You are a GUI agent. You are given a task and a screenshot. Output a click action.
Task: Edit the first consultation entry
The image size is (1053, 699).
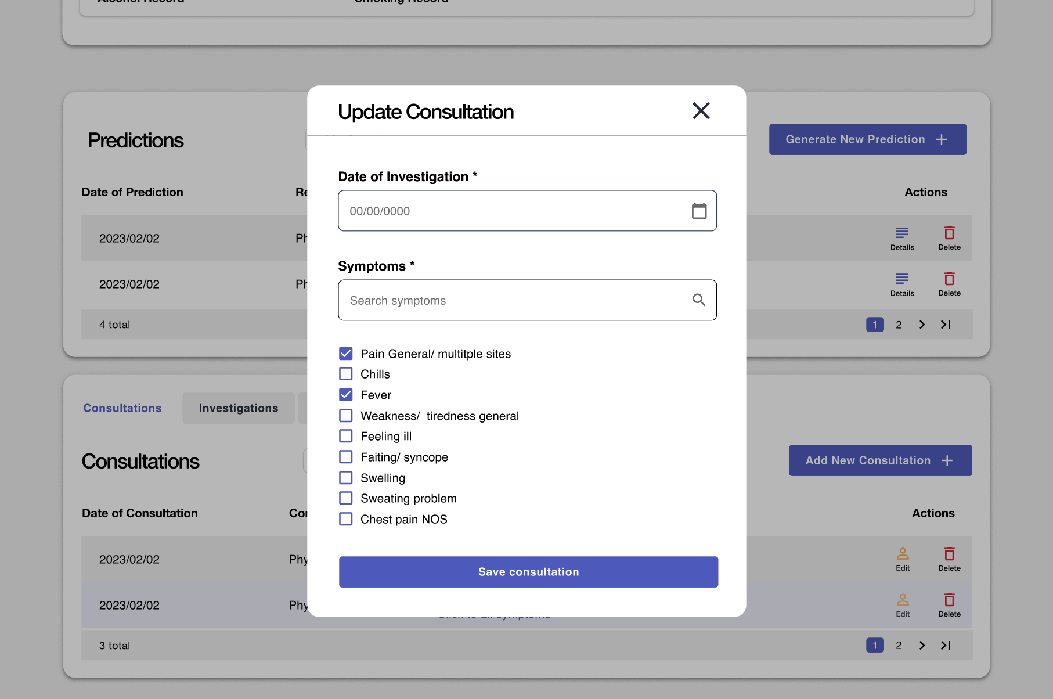click(902, 559)
